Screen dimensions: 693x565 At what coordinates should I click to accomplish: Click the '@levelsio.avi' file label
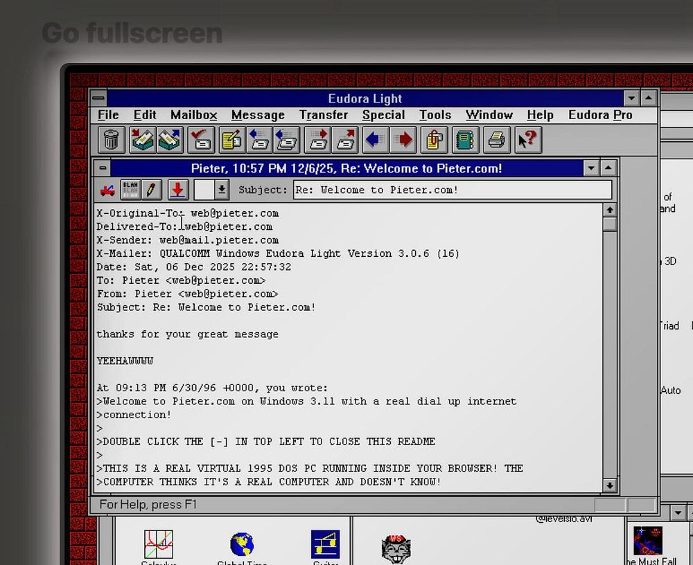(563, 519)
